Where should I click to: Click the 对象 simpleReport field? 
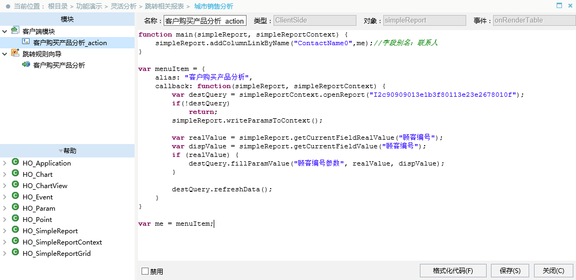click(x=425, y=20)
